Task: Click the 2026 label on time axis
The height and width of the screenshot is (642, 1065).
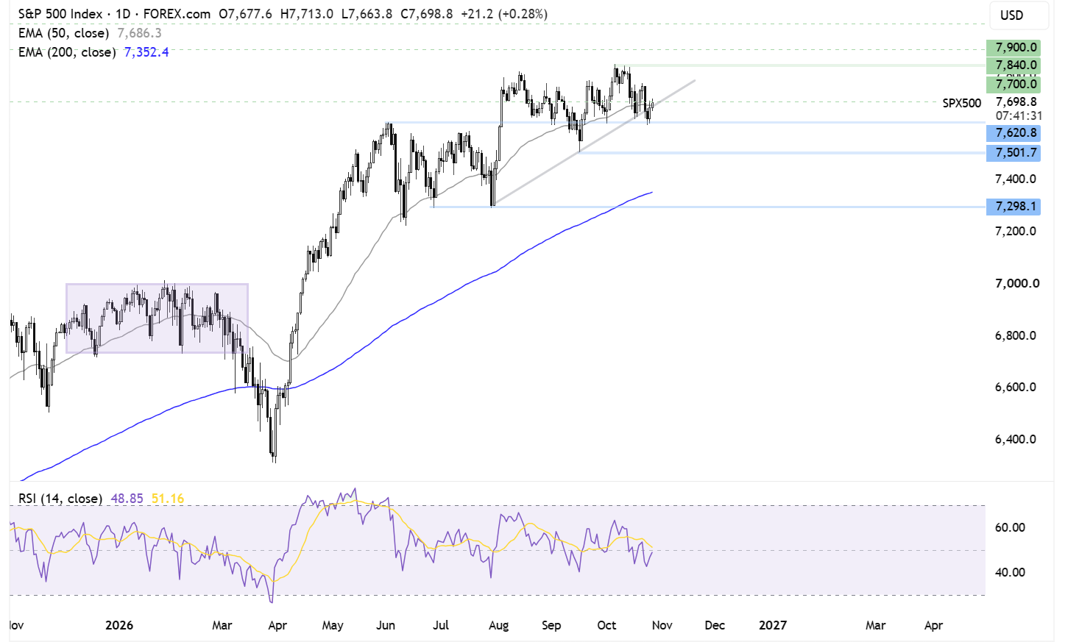Action: [x=119, y=625]
